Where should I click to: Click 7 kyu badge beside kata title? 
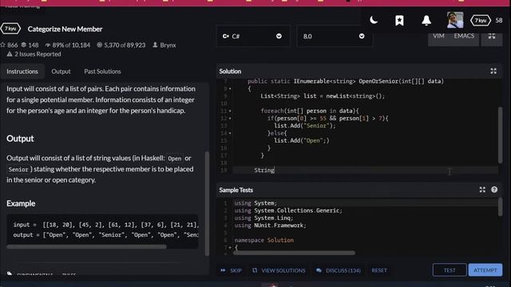(x=10, y=29)
